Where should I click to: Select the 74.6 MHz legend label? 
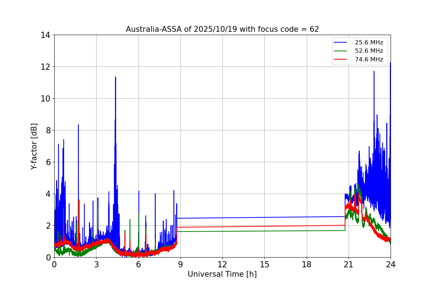click(369, 60)
